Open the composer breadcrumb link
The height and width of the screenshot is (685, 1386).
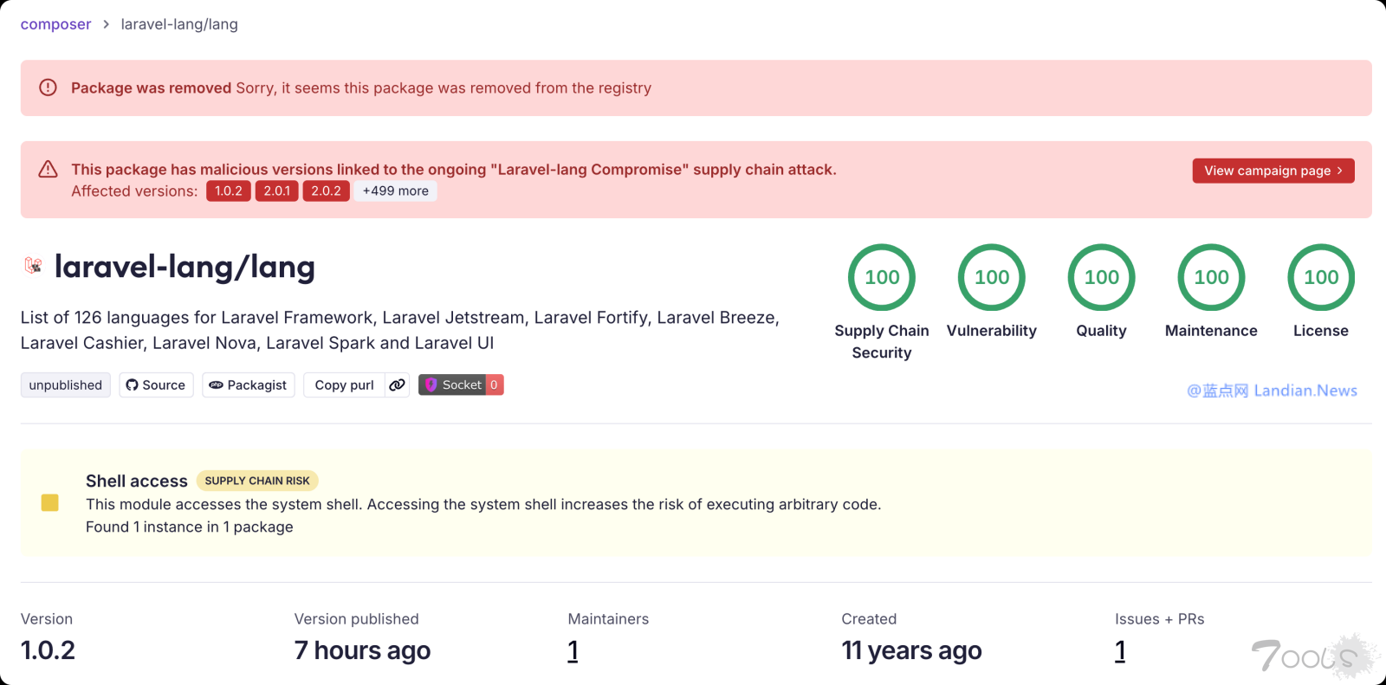[55, 24]
